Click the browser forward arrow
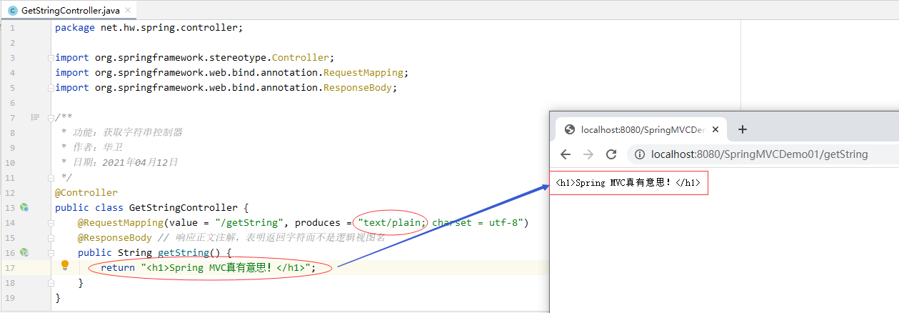Viewport: 899px width, 313px height. tap(588, 154)
